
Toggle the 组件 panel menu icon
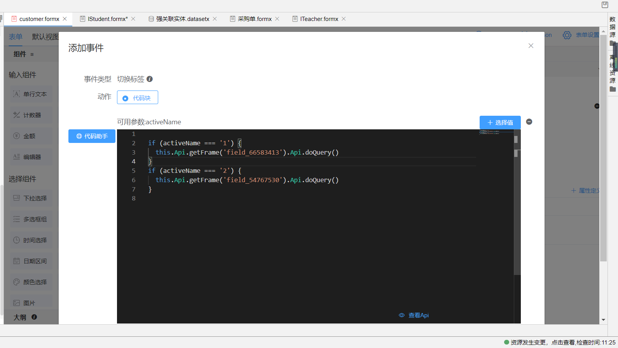point(32,54)
